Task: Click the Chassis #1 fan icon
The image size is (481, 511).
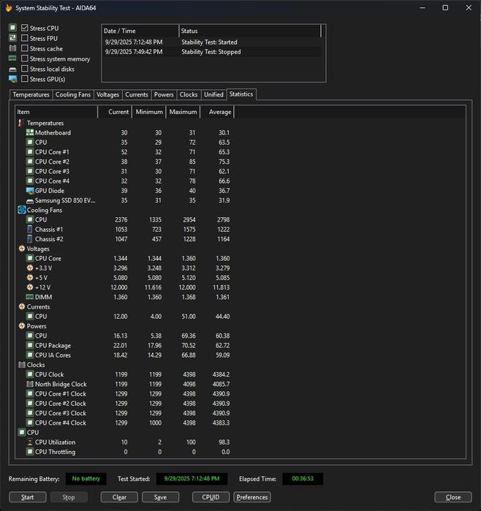Action: point(30,229)
